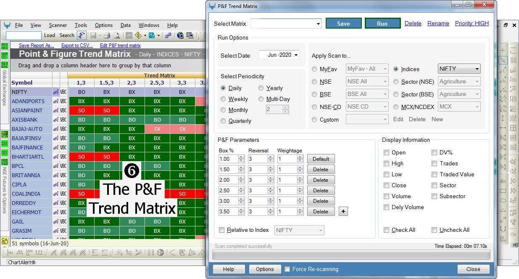Click the globe with monitor toolbar icon

180,35
